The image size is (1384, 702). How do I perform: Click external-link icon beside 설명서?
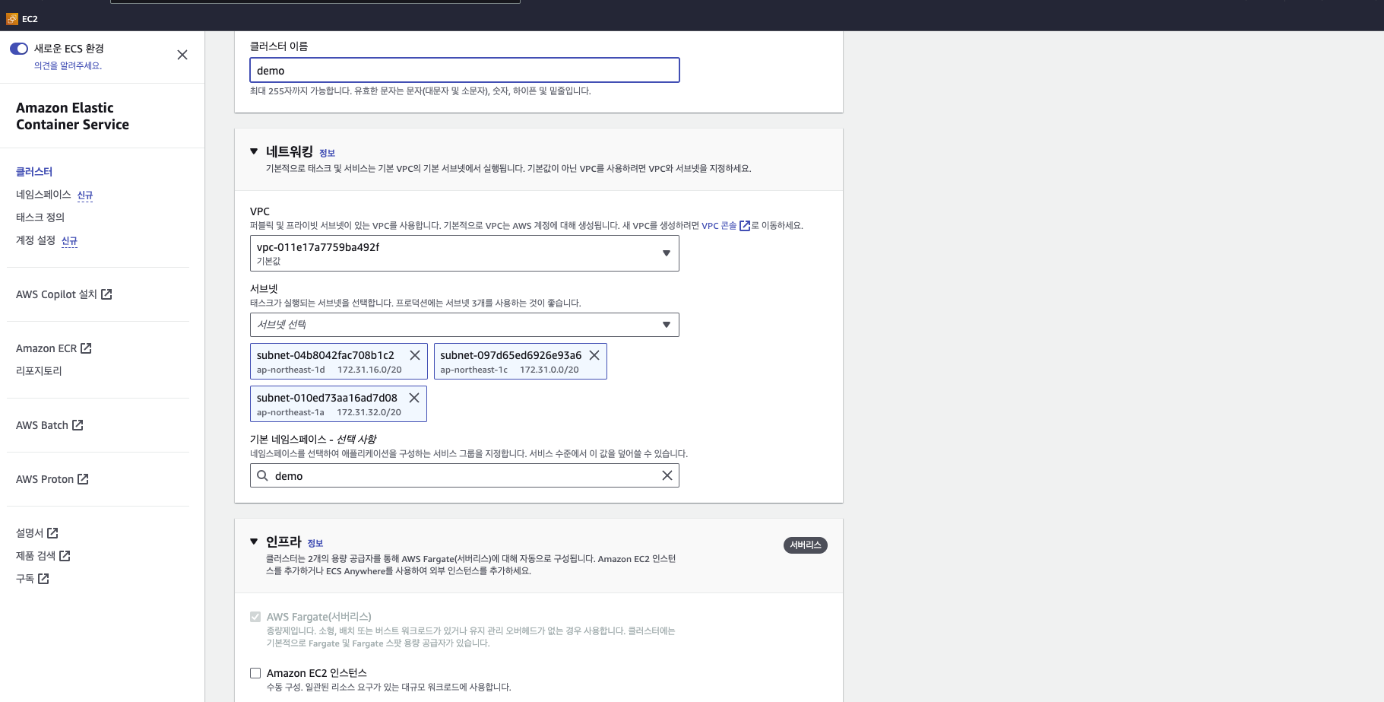[x=52, y=533]
